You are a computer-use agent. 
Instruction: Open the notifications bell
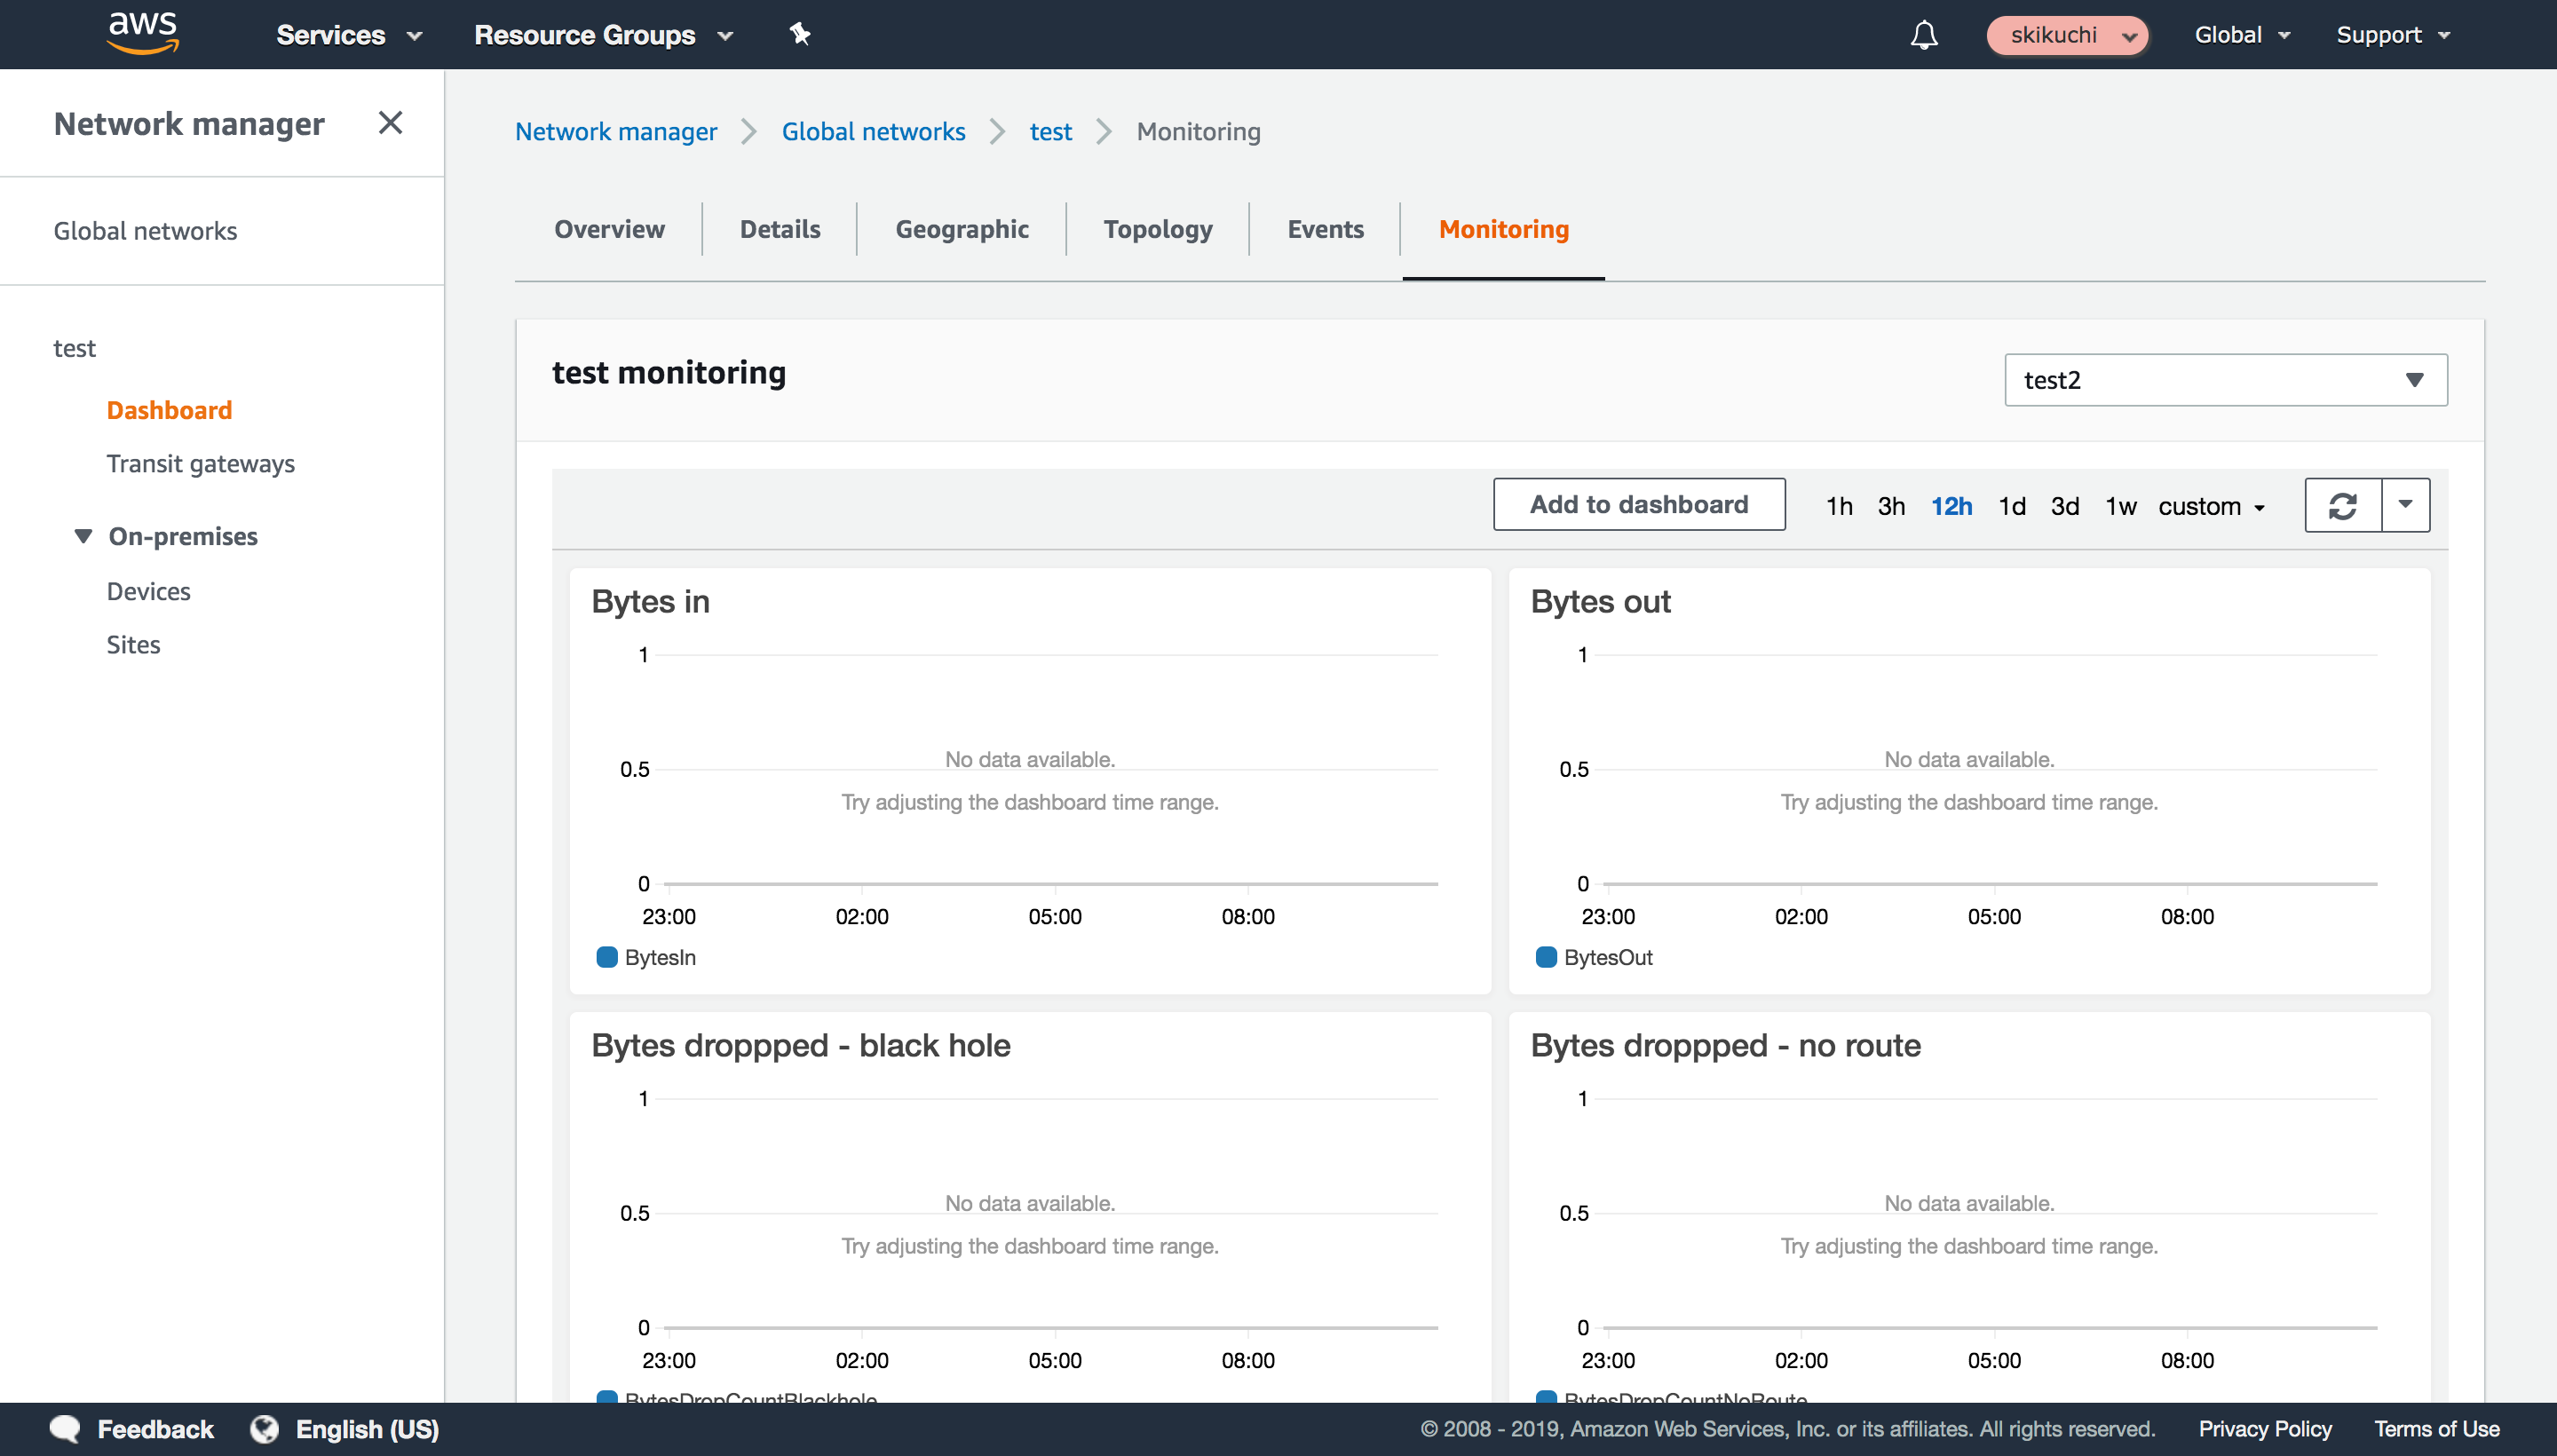(1924, 34)
